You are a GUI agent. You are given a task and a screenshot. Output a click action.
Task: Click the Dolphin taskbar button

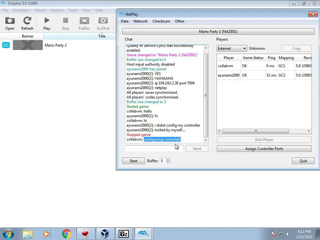143,234
